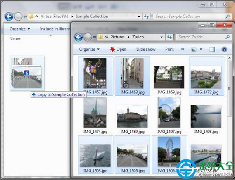Click the vertical scrollbar thumb in Zurich

[229, 88]
